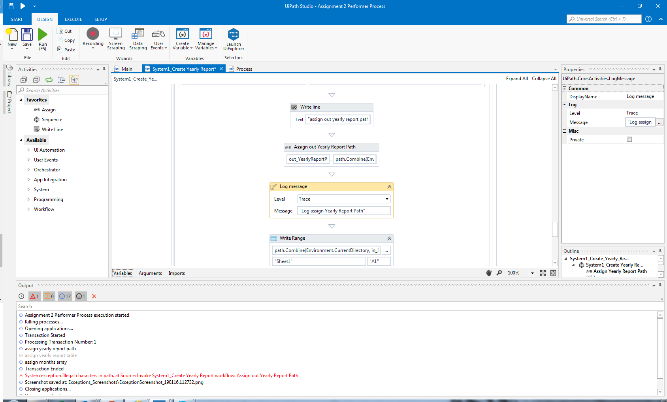
Task: Toggle errors filter in Output panel
Action: [34, 296]
